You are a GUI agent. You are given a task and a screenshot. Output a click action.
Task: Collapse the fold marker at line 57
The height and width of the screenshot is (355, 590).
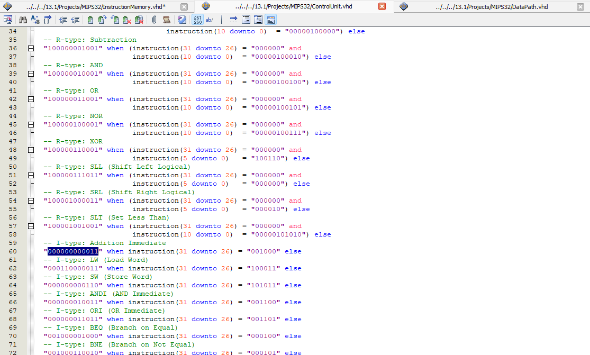31,226
